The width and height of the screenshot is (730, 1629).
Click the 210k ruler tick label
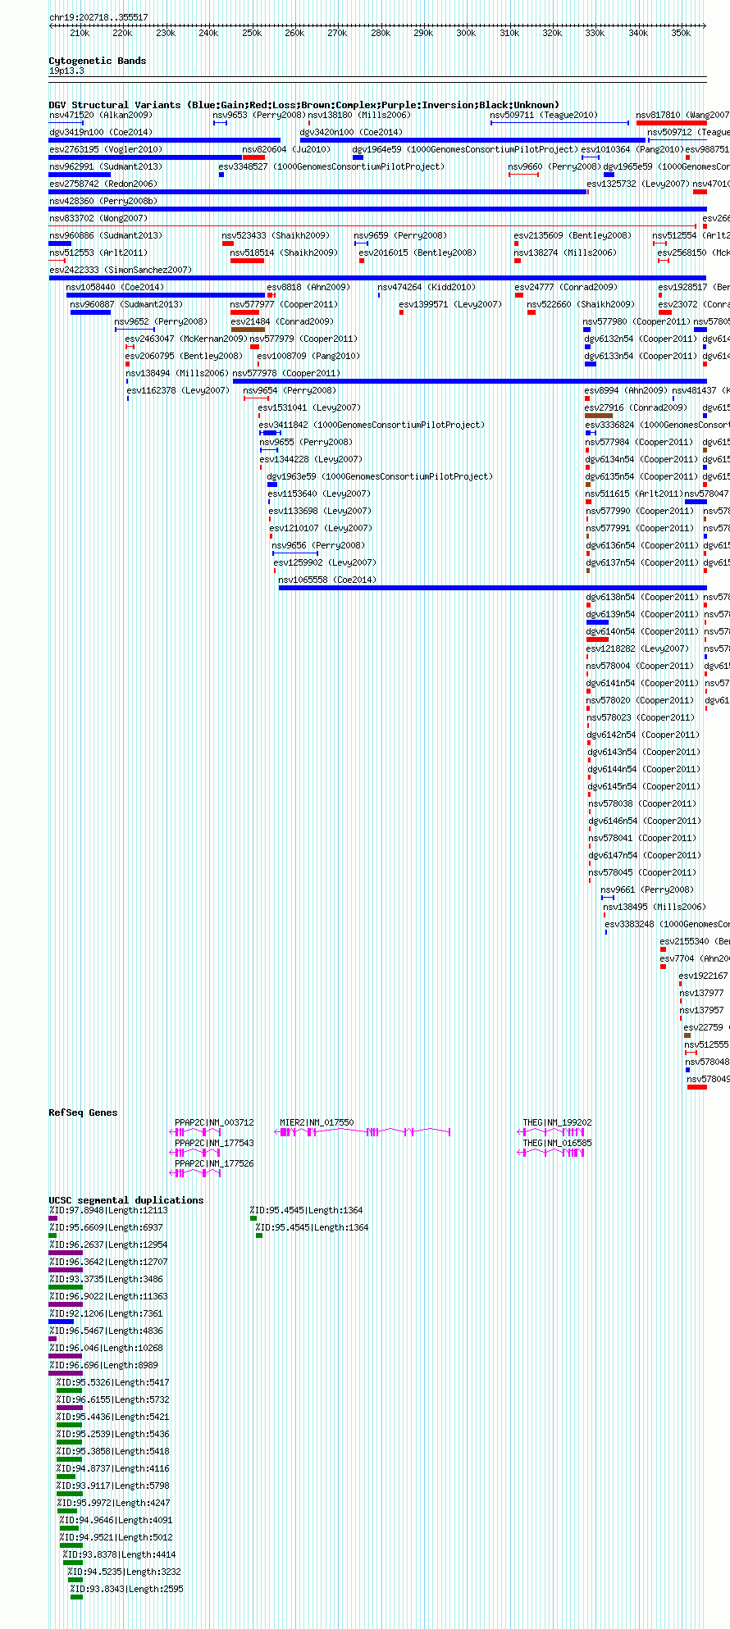click(x=80, y=34)
